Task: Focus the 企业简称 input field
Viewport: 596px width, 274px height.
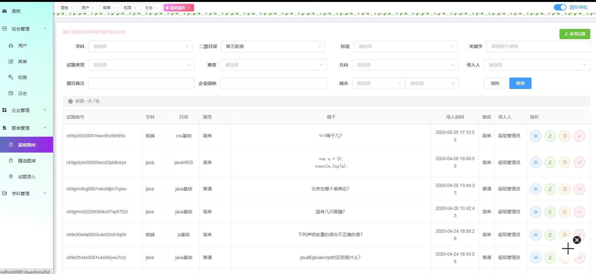Action: pyautogui.click(x=273, y=83)
